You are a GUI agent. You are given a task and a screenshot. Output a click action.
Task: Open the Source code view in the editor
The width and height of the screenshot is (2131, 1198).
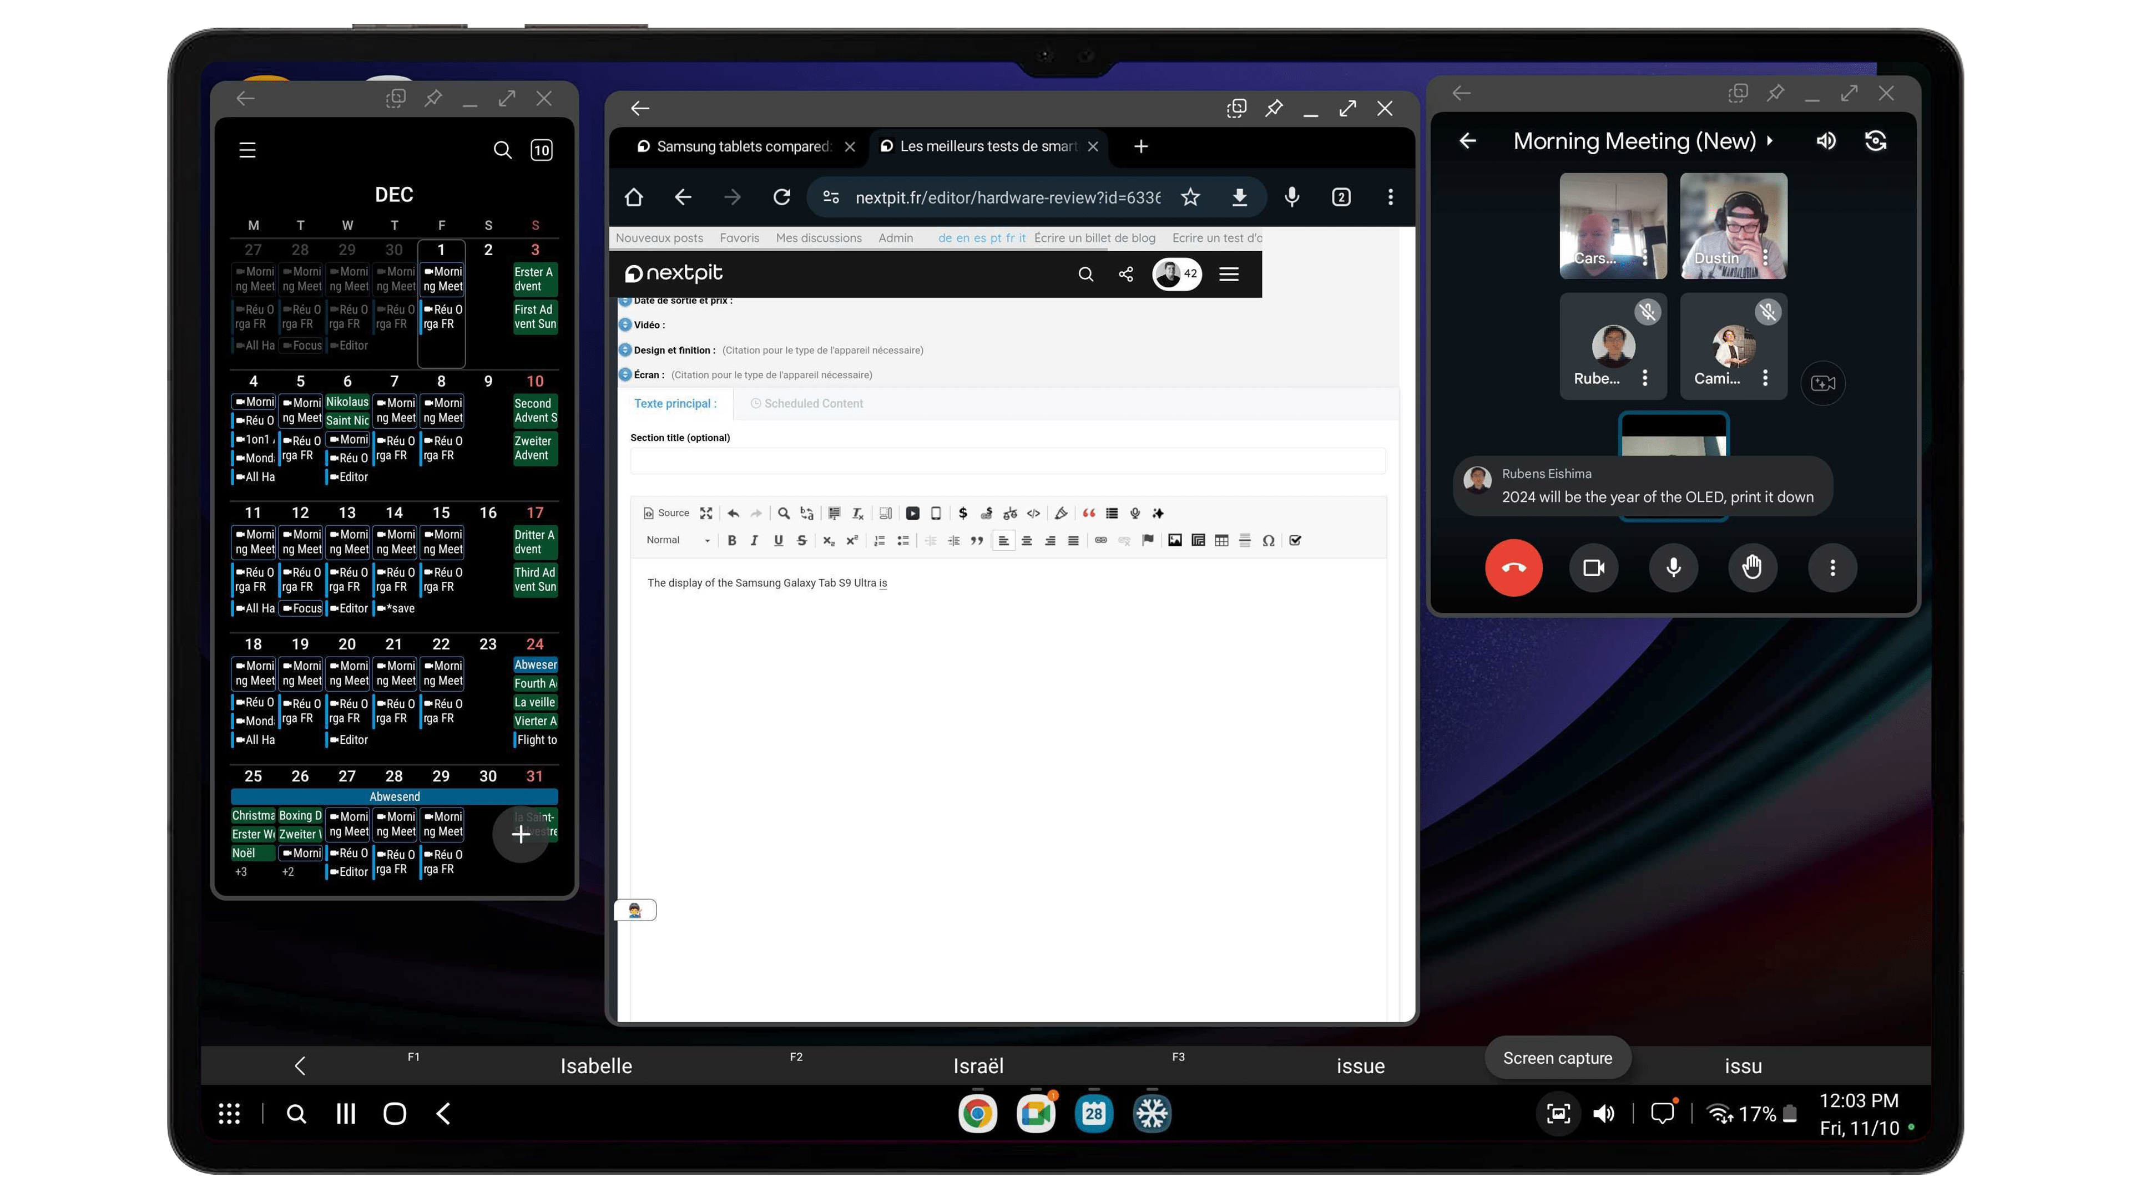(666, 512)
